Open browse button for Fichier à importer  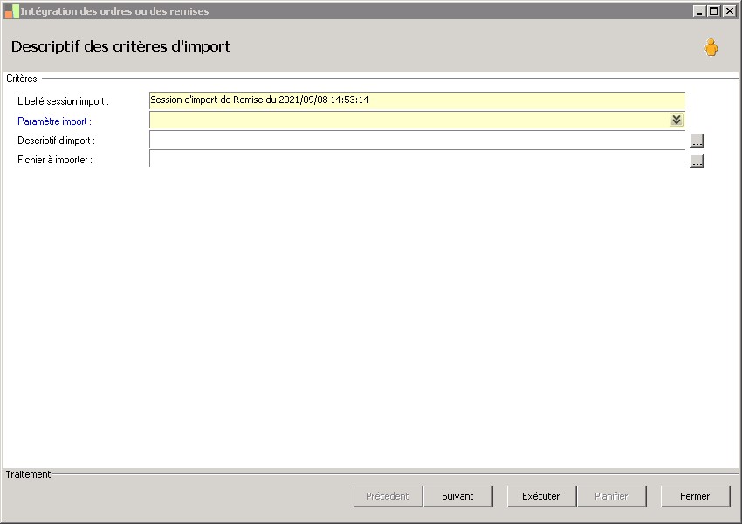click(697, 161)
